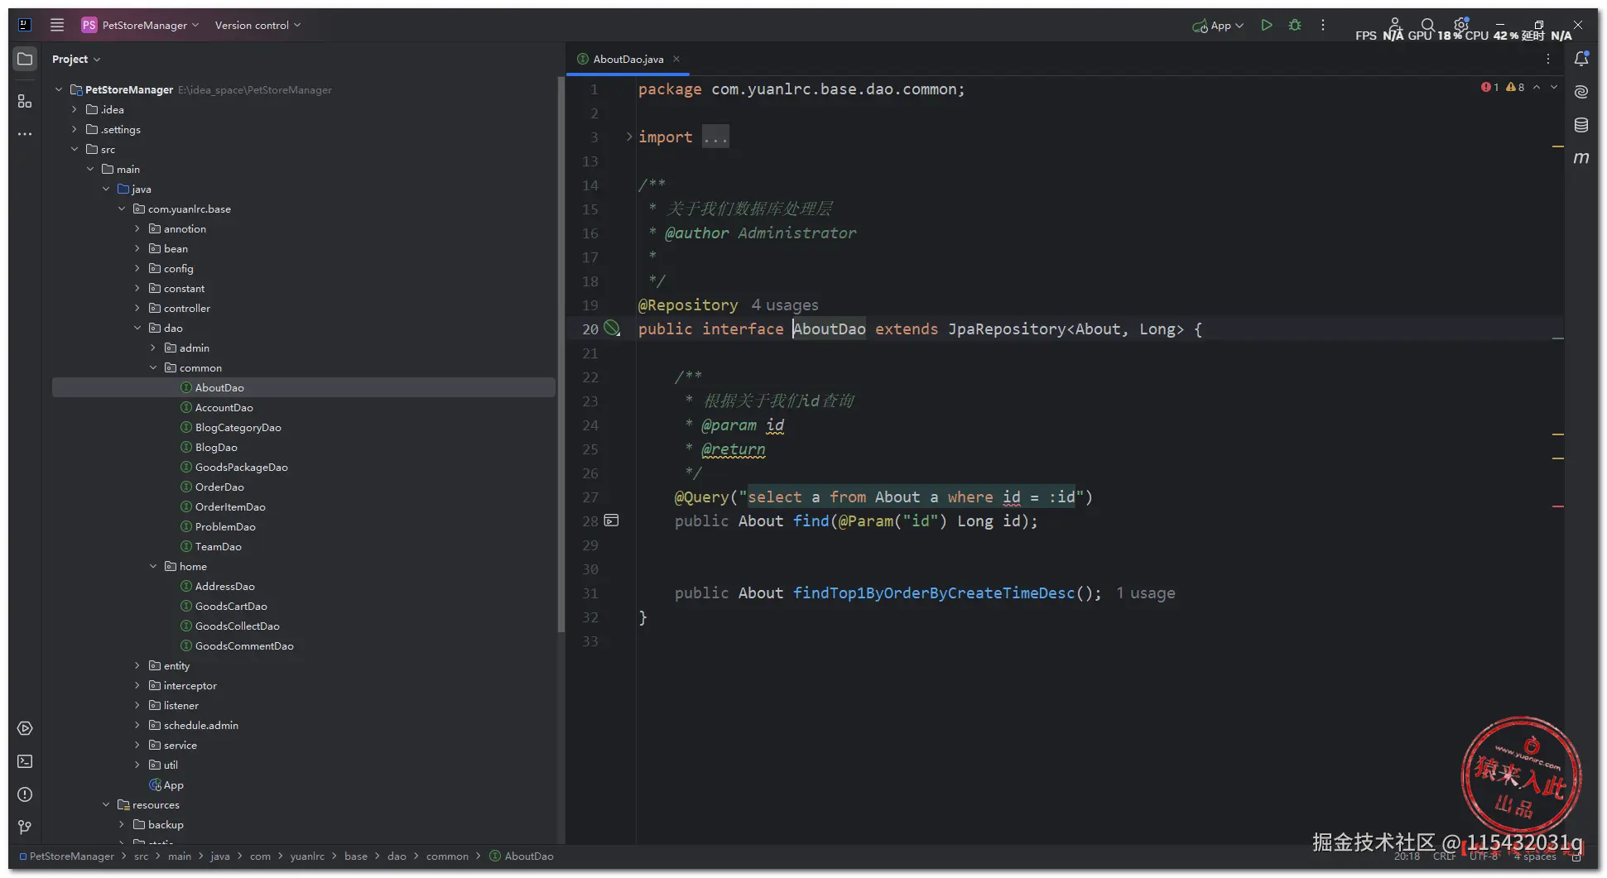Open the Problems tool window
This screenshot has width=1607, height=878.
[x=25, y=794]
